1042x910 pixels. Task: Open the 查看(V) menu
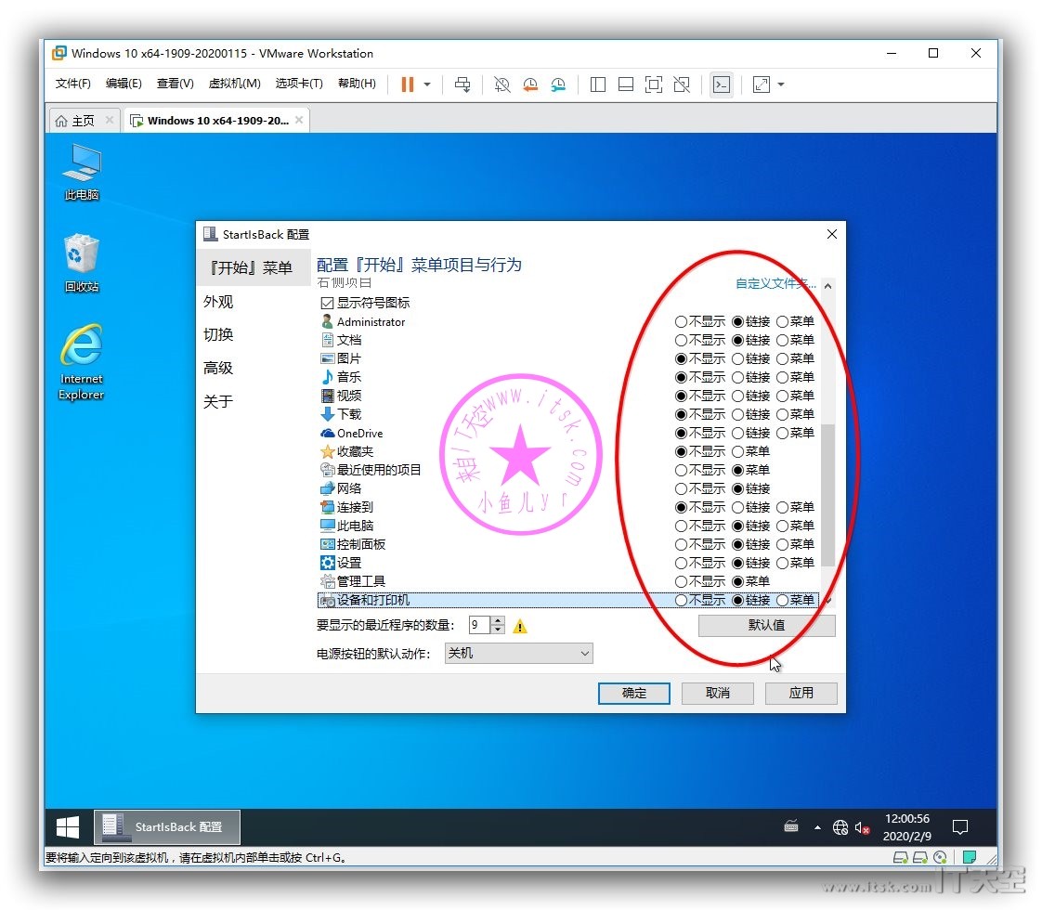pyautogui.click(x=175, y=83)
